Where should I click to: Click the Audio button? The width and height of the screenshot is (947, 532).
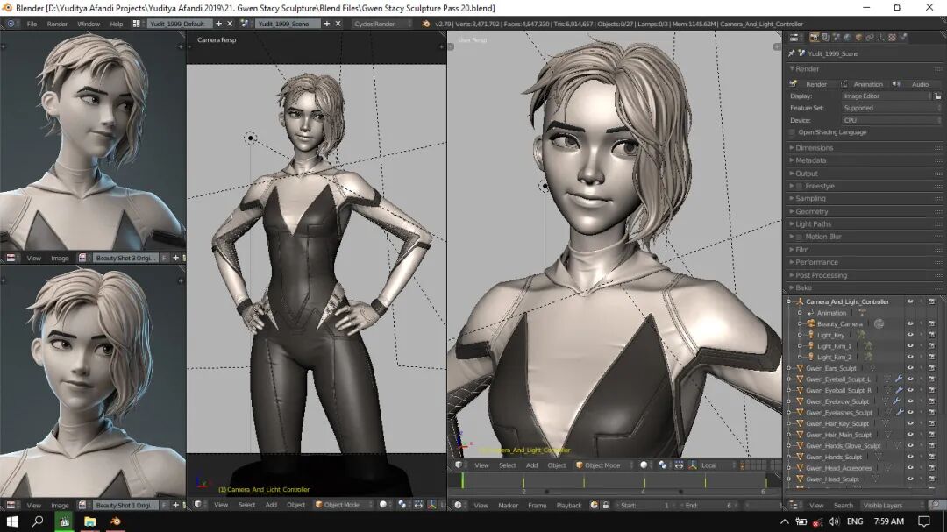(x=915, y=84)
